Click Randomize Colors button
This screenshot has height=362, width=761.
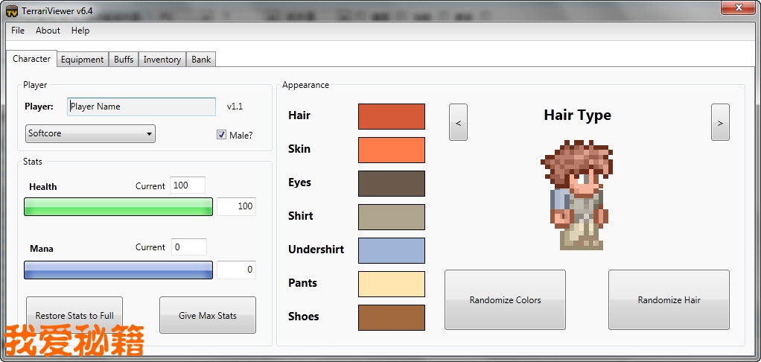click(x=505, y=299)
